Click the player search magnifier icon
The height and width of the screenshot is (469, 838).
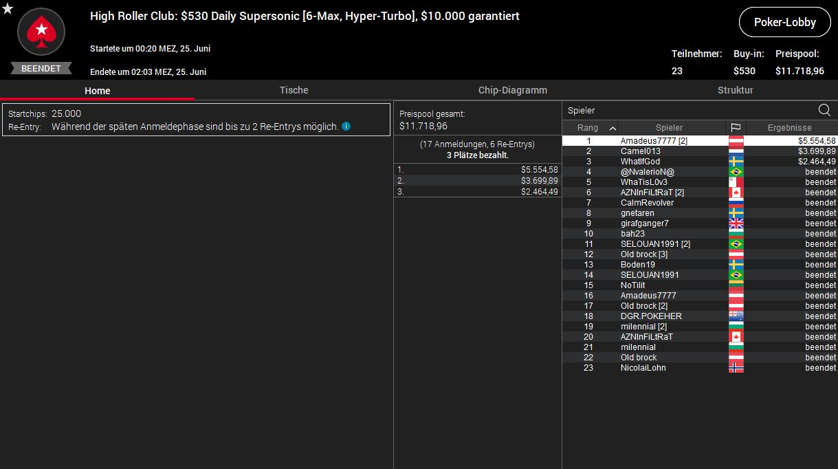click(824, 110)
